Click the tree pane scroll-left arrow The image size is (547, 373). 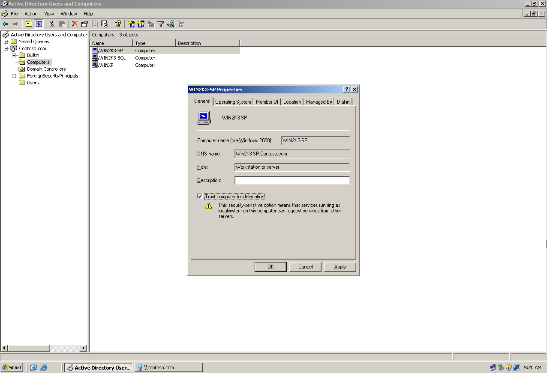pyautogui.click(x=4, y=348)
